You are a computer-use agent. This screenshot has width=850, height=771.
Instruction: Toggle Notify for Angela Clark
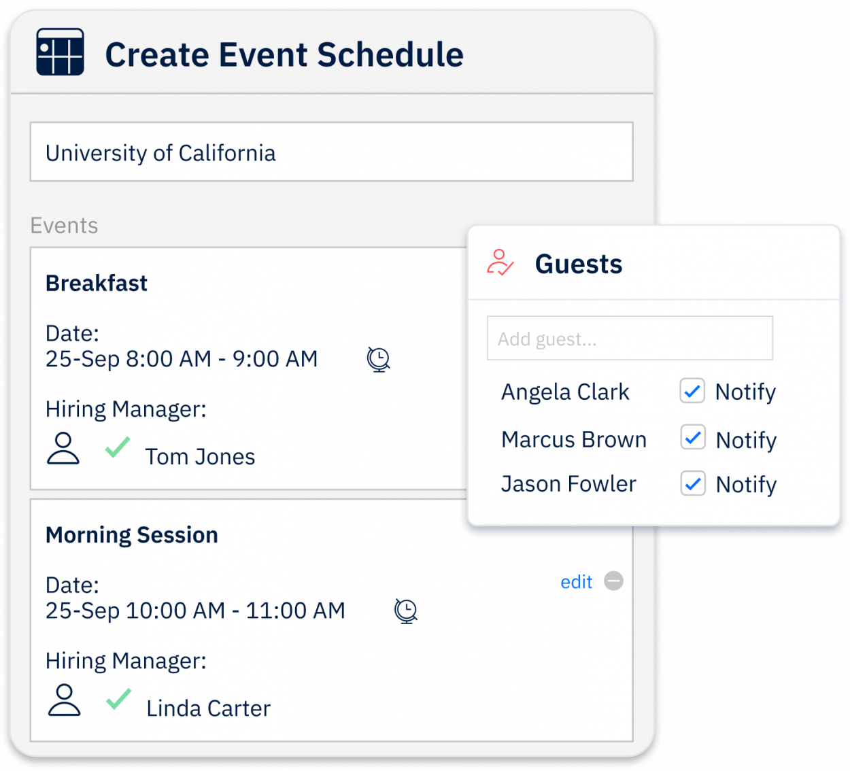(692, 391)
